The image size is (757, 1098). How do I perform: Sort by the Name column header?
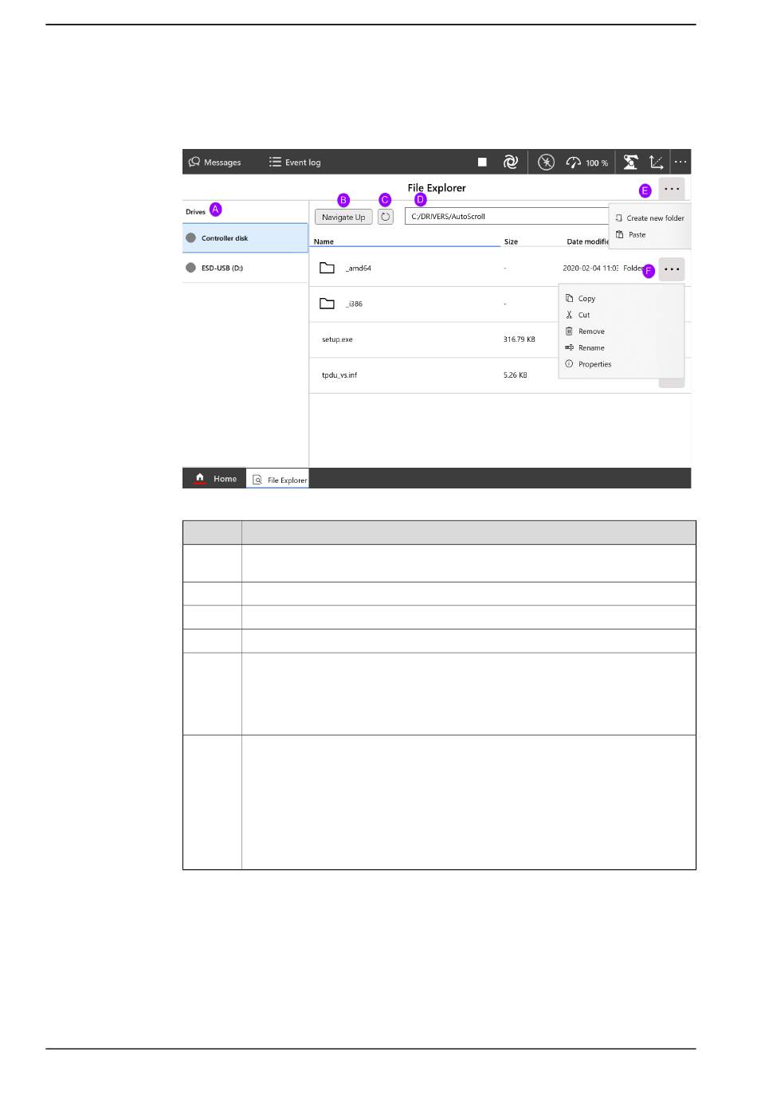324,241
